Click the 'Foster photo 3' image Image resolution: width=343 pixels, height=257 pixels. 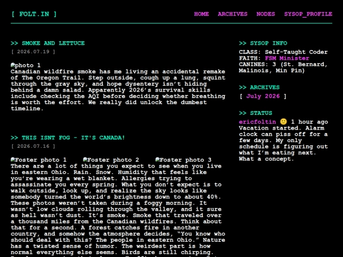pos(184,160)
